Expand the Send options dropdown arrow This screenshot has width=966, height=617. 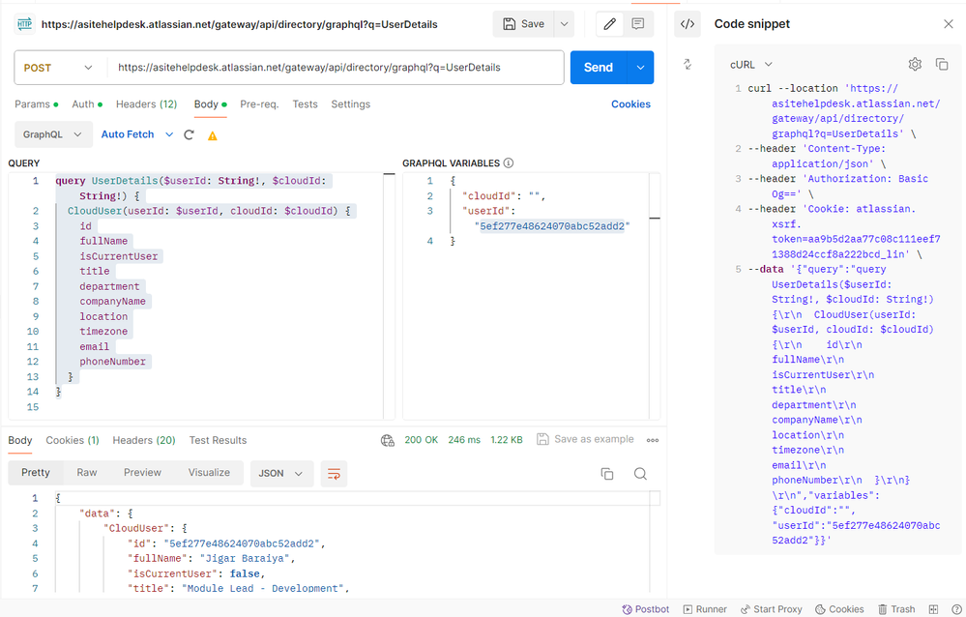pyautogui.click(x=641, y=67)
